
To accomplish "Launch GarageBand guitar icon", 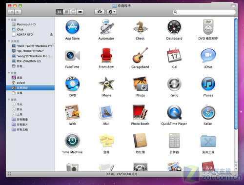I will (140, 55).
